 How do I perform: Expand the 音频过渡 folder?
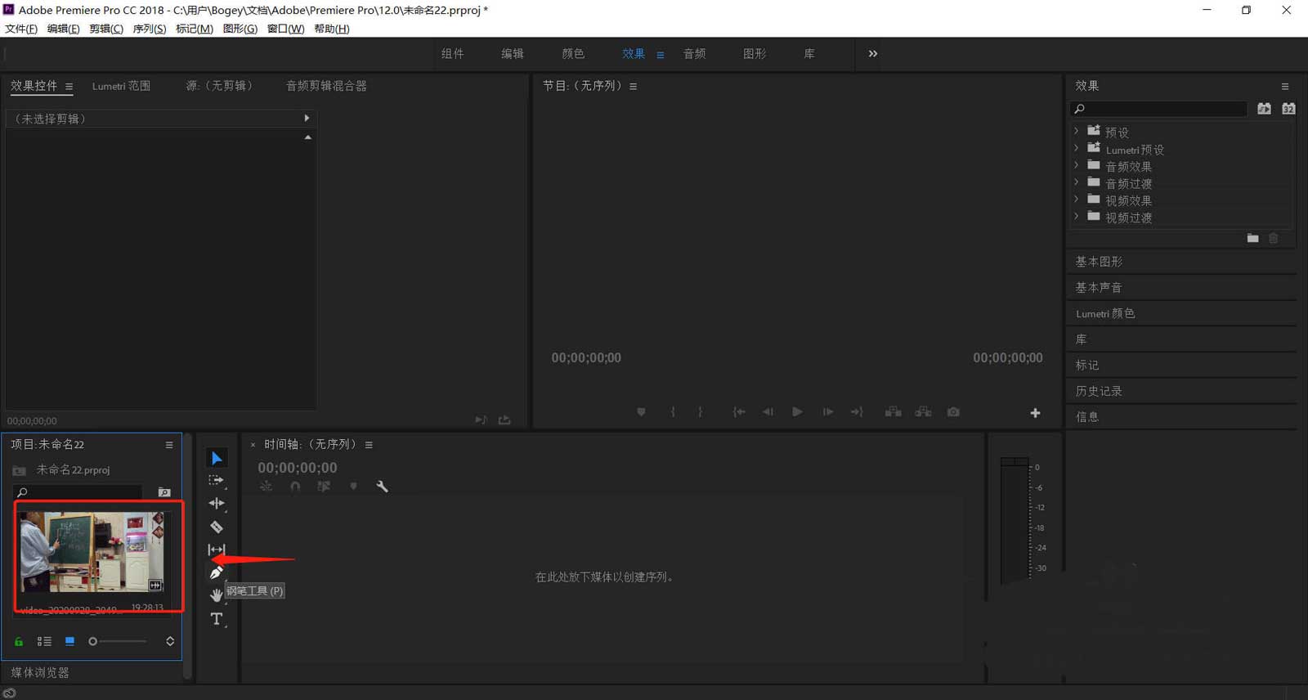1077,182
